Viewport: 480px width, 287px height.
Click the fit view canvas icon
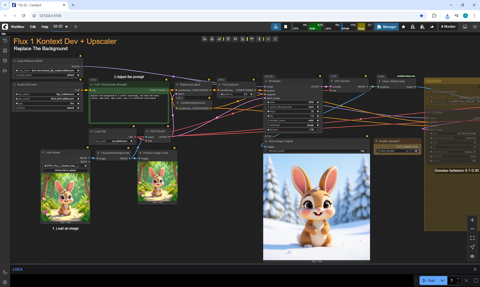(472, 238)
